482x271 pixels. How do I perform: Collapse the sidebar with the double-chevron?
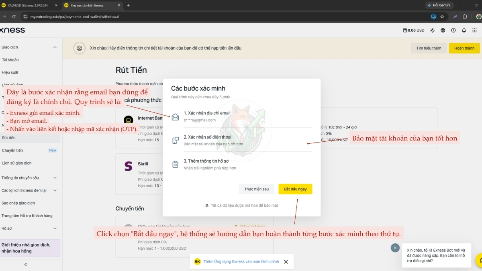click(26, 264)
